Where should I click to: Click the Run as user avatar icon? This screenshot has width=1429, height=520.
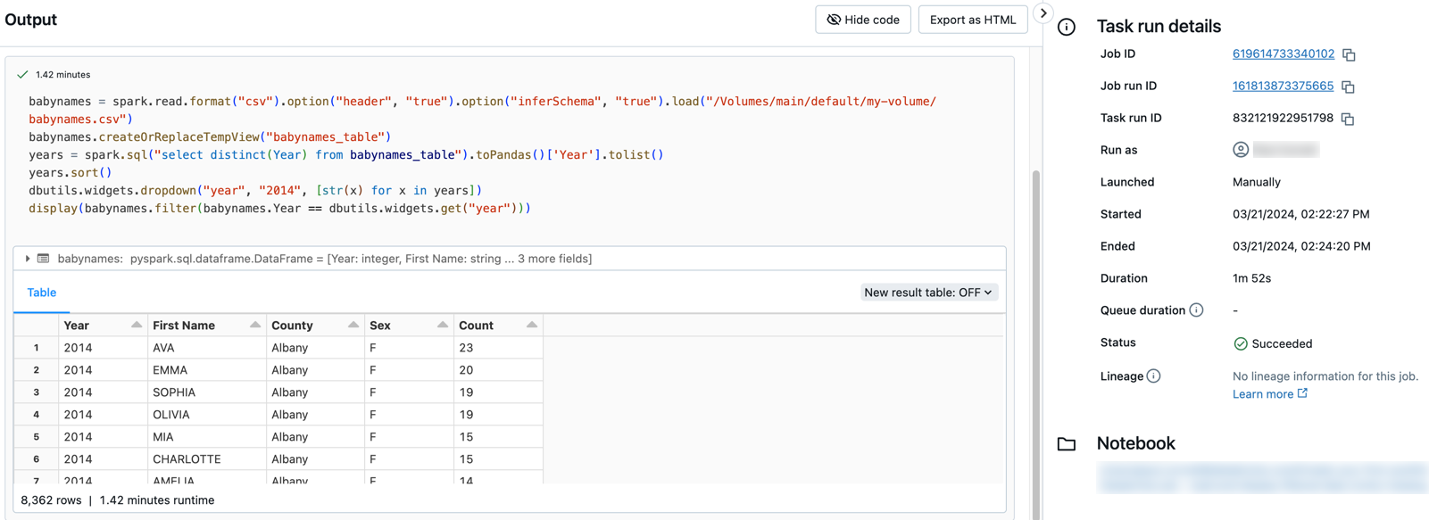point(1241,150)
